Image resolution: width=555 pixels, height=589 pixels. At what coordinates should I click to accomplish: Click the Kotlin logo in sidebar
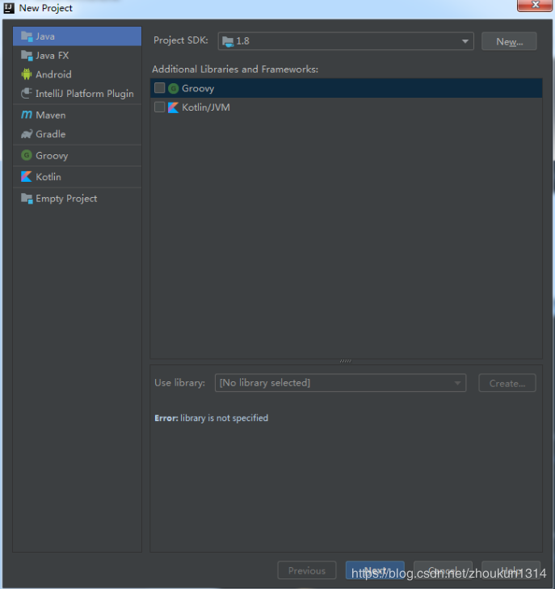click(x=27, y=177)
